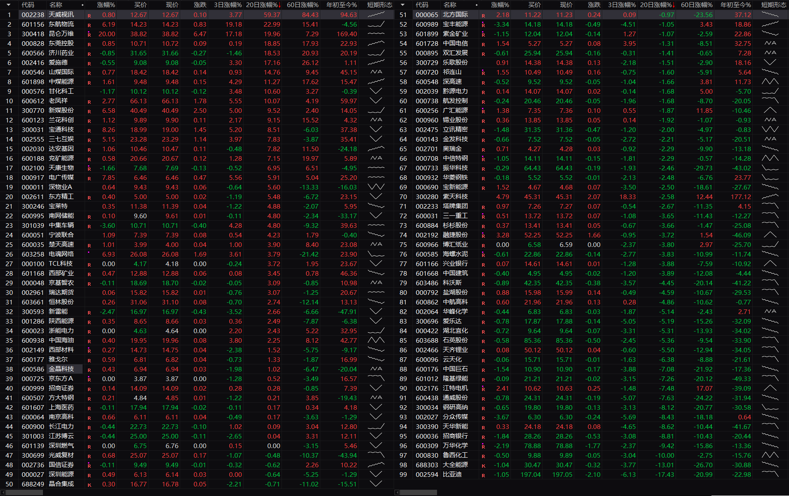Viewport: 789px width, 496px height.
Task: Select stock code 301003
Action: point(33,436)
